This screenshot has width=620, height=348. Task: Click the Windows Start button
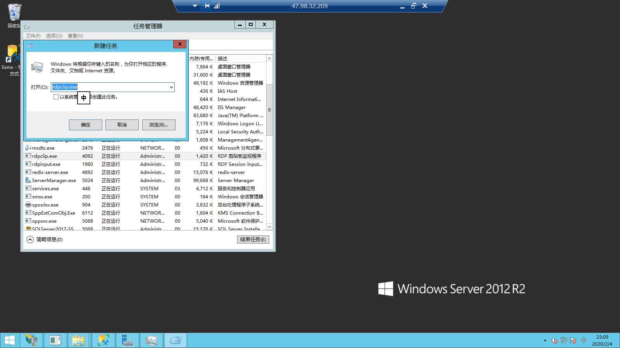click(10, 340)
